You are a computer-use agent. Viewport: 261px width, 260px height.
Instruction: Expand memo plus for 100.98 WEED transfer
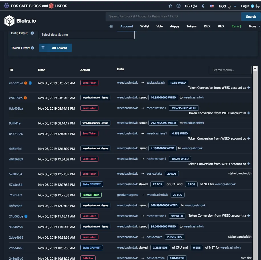(x=249, y=164)
